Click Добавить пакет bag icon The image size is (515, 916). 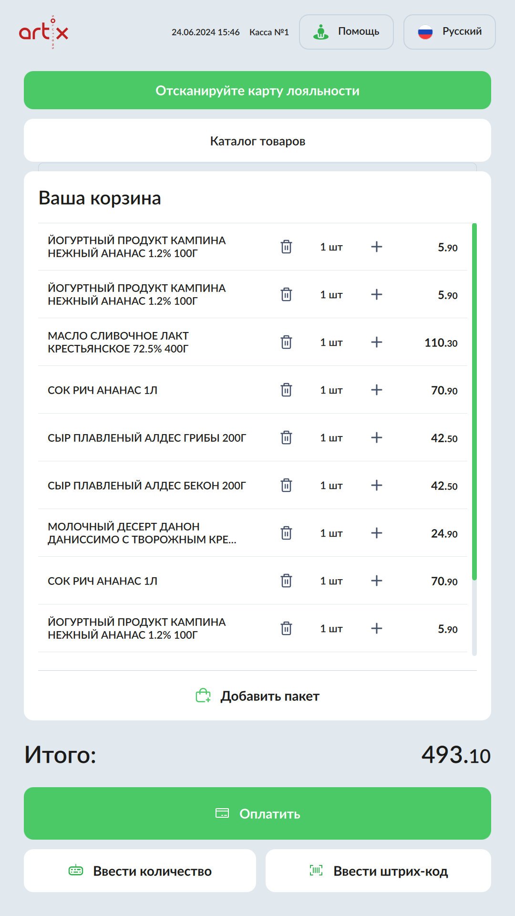tap(204, 696)
